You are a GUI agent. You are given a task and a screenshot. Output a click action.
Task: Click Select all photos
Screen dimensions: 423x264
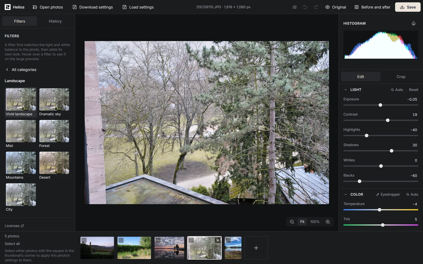[12, 244]
